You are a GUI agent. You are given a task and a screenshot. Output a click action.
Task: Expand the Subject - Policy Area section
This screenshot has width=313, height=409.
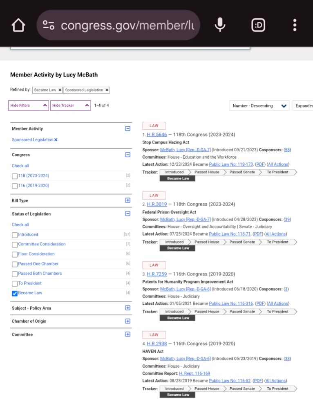[x=128, y=308]
